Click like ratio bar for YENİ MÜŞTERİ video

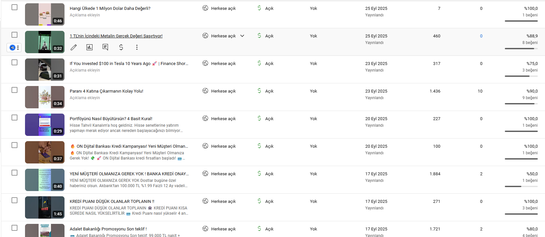[521, 186]
